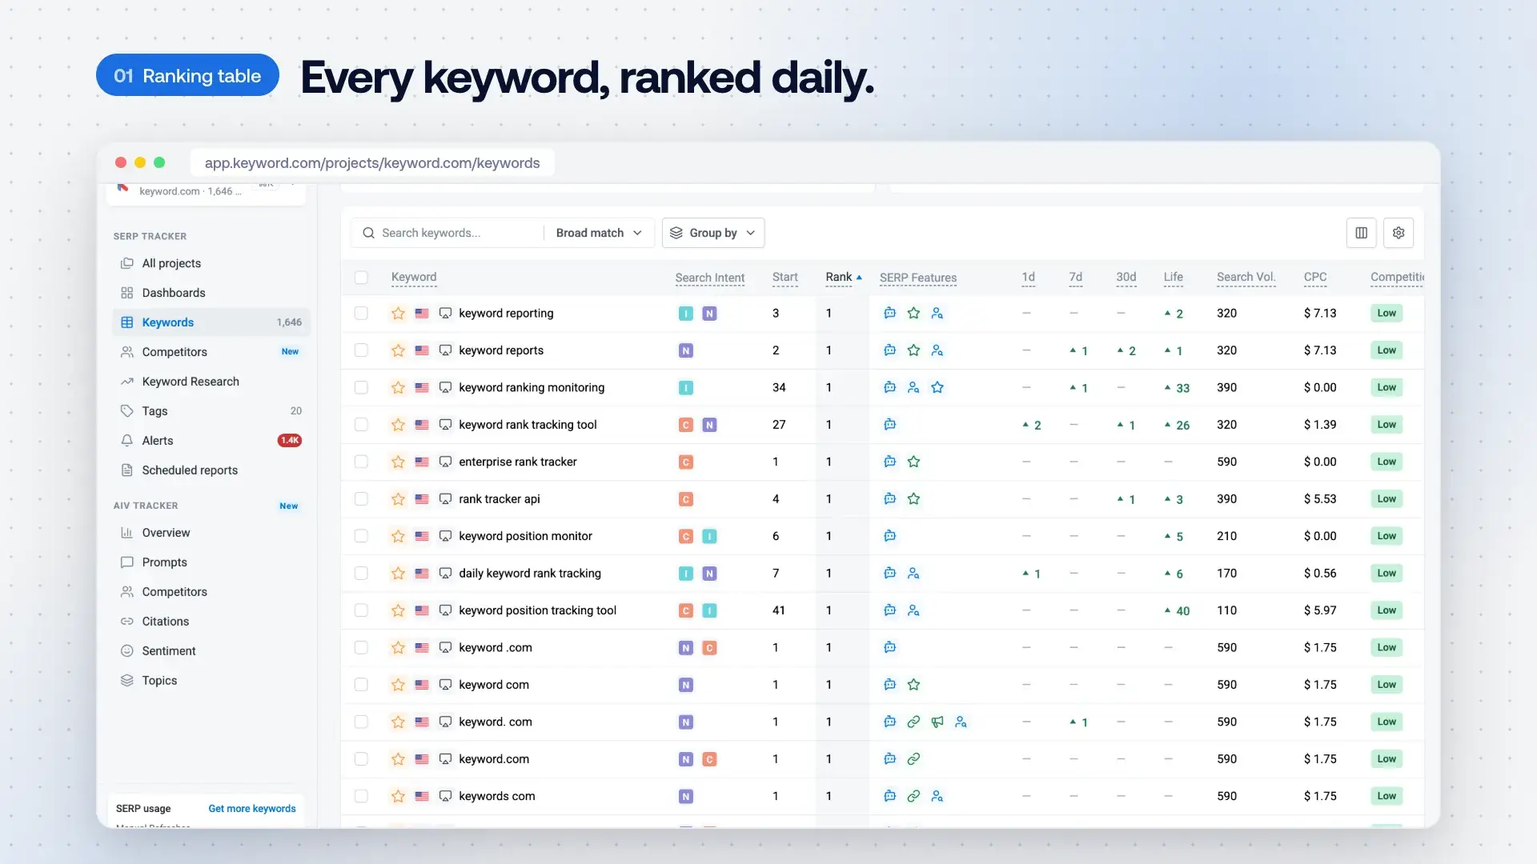
Task: Star the rank tracker api keyword
Action: tap(398, 499)
